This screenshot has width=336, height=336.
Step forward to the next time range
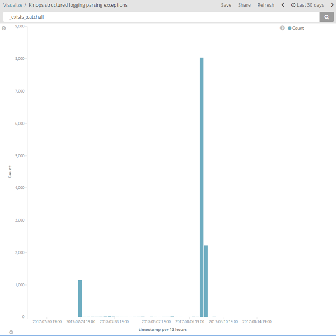coord(332,5)
